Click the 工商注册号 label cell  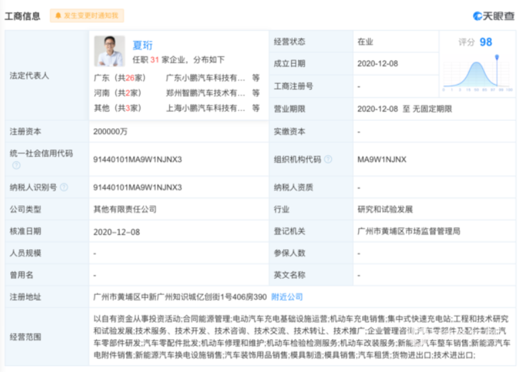(311, 86)
